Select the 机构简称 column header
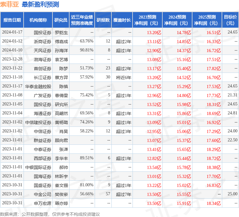Viewport: 239px width, 217px height. [38, 20]
